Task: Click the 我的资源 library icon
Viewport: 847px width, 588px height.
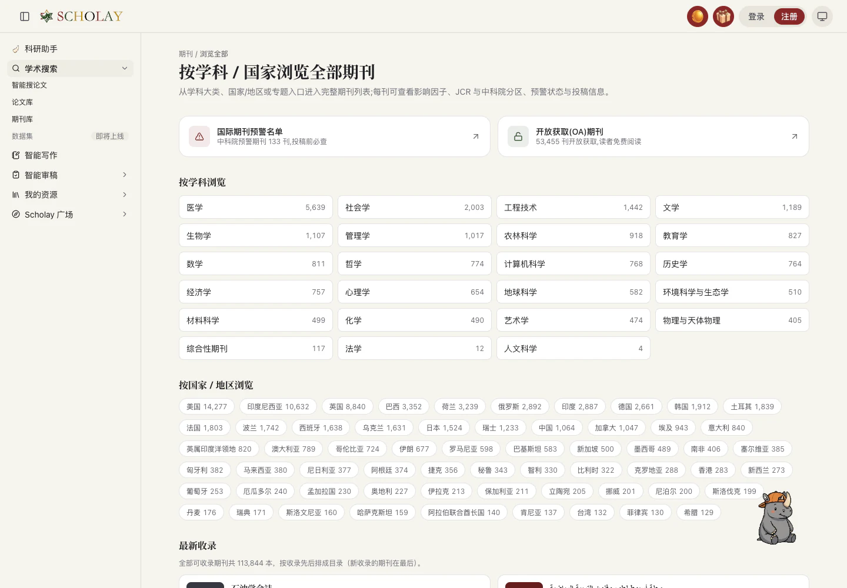Action: click(x=16, y=195)
